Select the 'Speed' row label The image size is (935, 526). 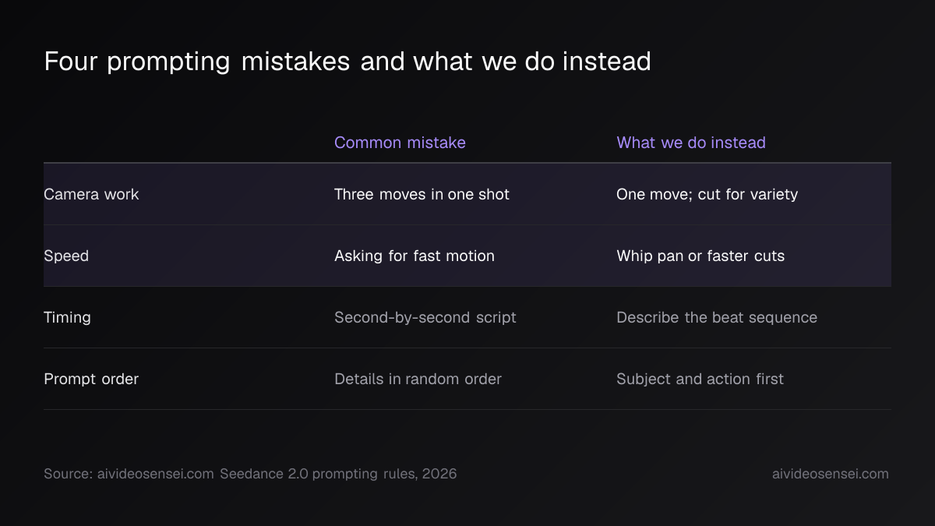coord(66,256)
